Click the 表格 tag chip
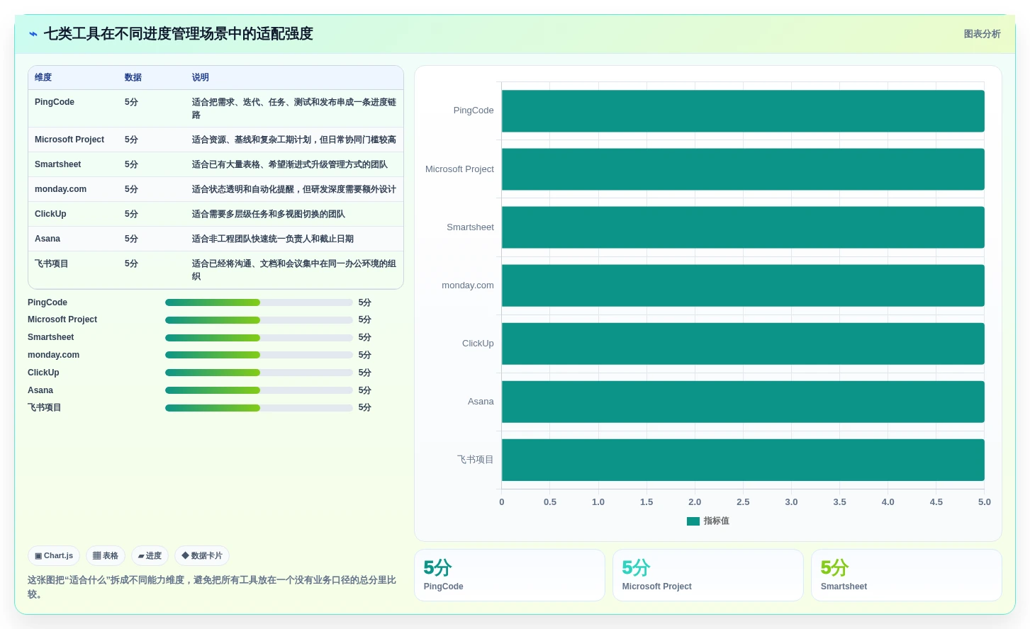Viewport: 1030px width, 629px height. [x=106, y=556]
